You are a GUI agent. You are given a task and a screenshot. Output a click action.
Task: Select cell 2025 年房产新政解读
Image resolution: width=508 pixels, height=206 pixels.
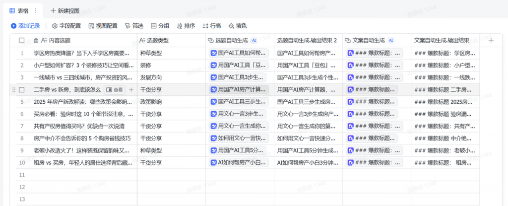(84, 102)
